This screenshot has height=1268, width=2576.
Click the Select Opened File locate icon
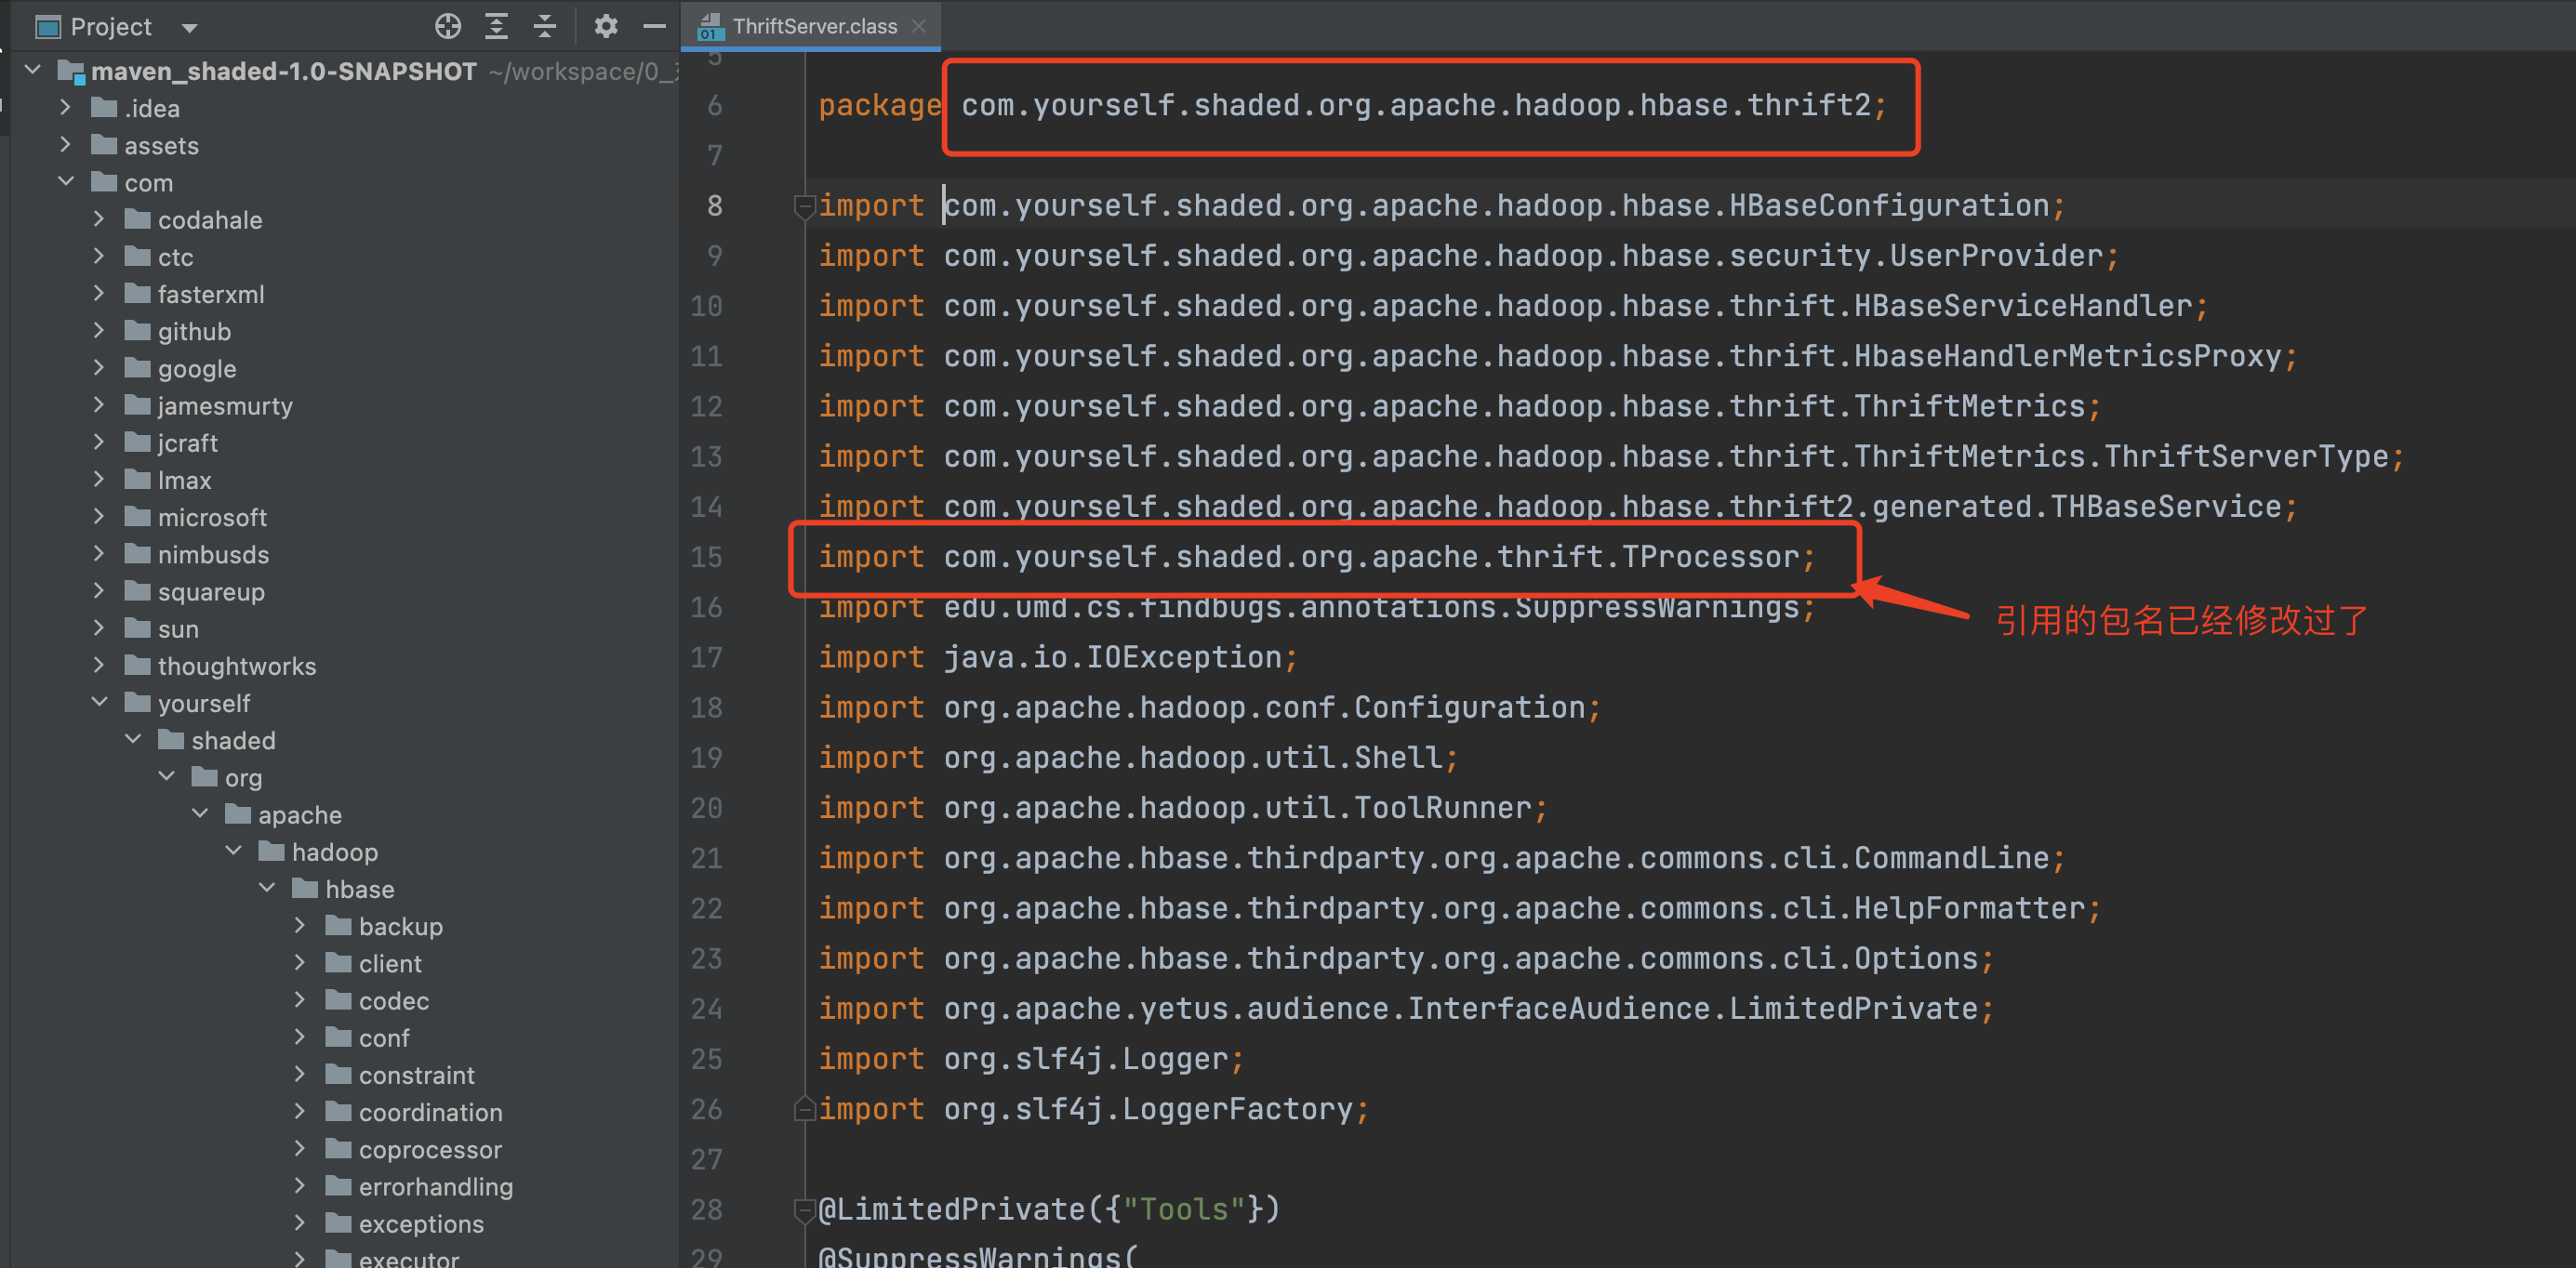pos(448,26)
